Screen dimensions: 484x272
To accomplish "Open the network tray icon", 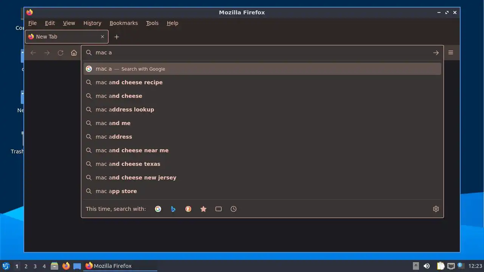I will (x=451, y=266).
